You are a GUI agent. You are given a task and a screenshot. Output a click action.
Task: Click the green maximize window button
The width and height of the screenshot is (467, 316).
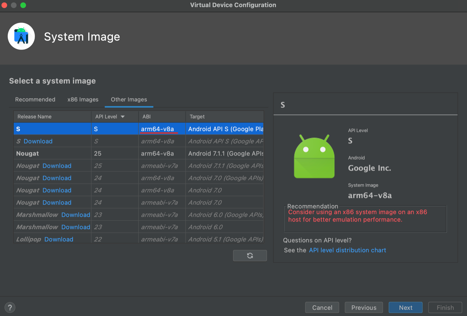23,5
